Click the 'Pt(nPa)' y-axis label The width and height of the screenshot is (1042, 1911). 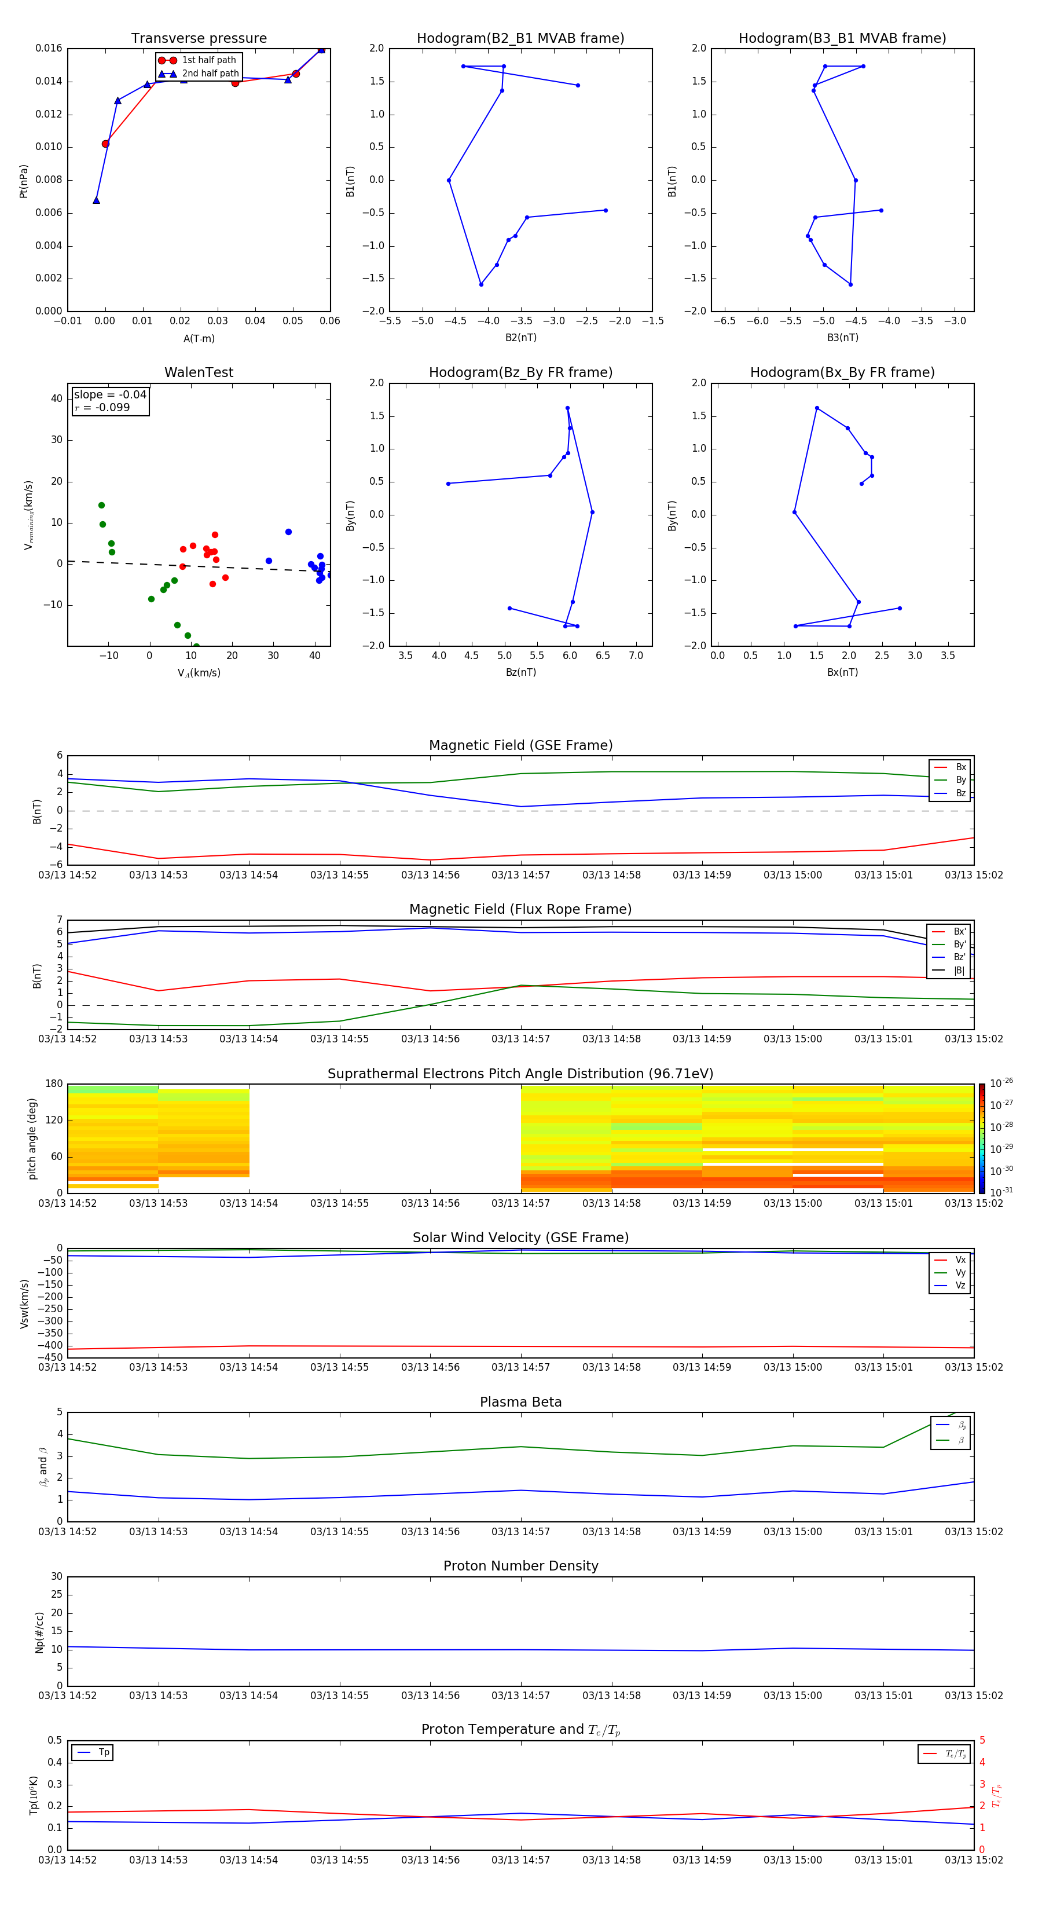24,180
